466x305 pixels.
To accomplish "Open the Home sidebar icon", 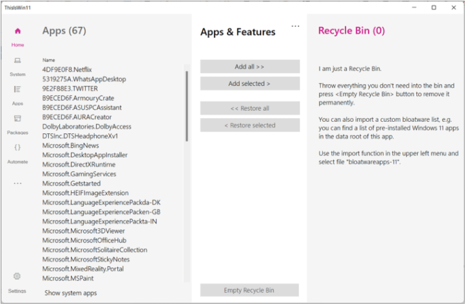I will [17, 31].
